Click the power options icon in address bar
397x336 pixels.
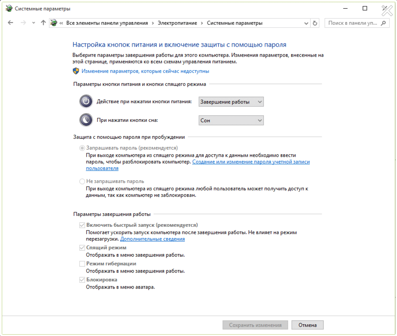(x=54, y=23)
